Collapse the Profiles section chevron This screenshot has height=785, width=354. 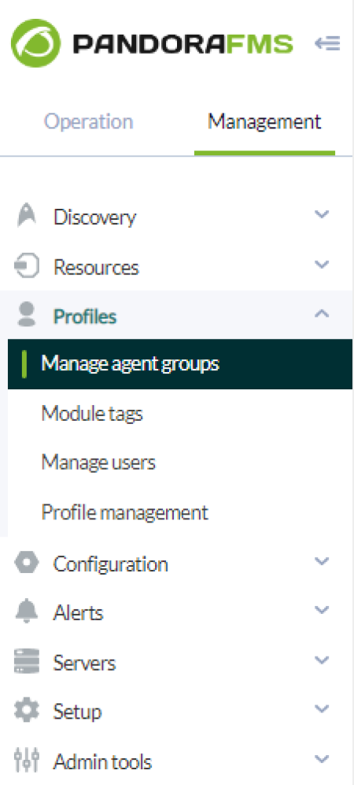[322, 314]
